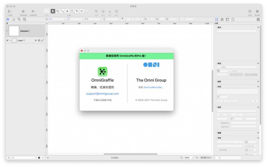The width and height of the screenshot is (267, 167).
Task: Open the Document inspector tab
Action: coord(233,19)
